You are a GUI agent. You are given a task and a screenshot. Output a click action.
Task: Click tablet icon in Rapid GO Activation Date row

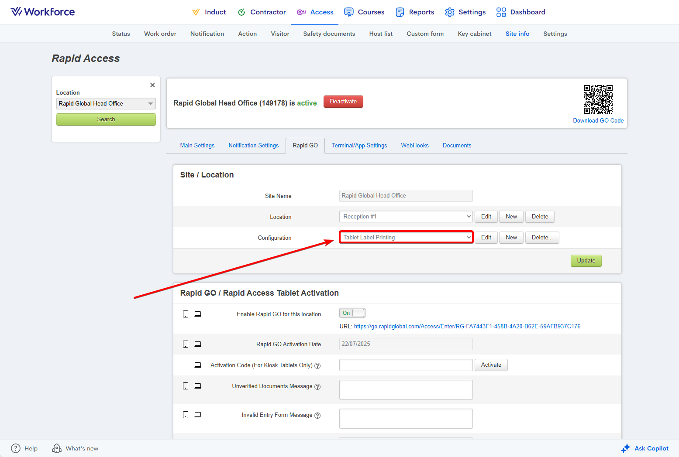click(186, 344)
